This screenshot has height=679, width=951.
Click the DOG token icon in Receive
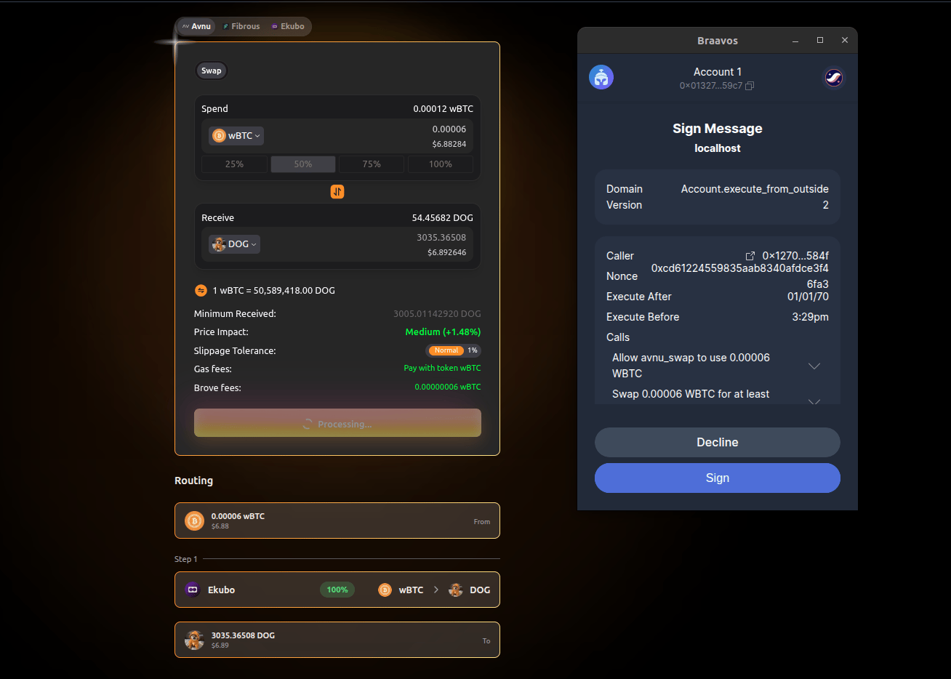(x=219, y=244)
